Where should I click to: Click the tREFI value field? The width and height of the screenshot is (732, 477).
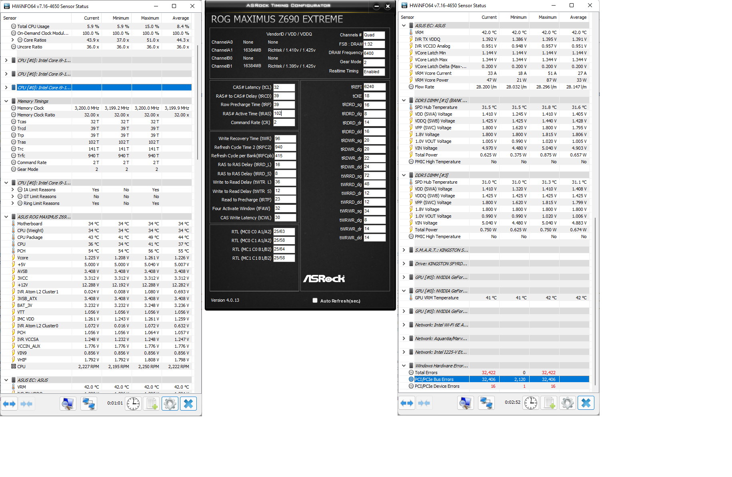374,87
